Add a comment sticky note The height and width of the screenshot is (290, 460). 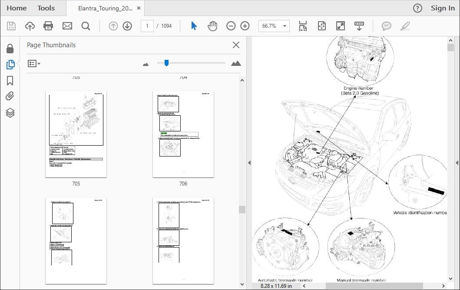pyautogui.click(x=386, y=26)
